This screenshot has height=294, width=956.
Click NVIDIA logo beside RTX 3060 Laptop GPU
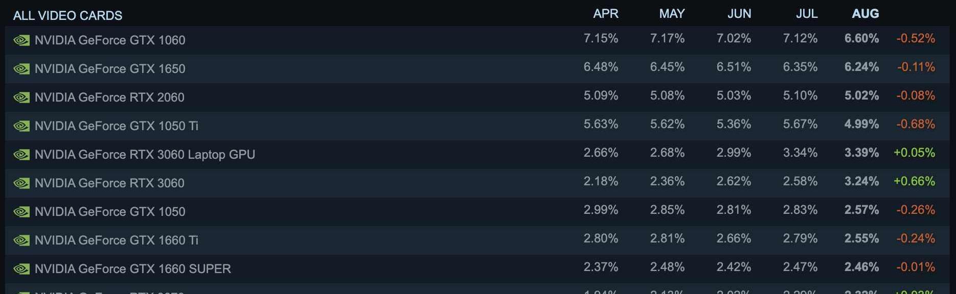click(21, 155)
